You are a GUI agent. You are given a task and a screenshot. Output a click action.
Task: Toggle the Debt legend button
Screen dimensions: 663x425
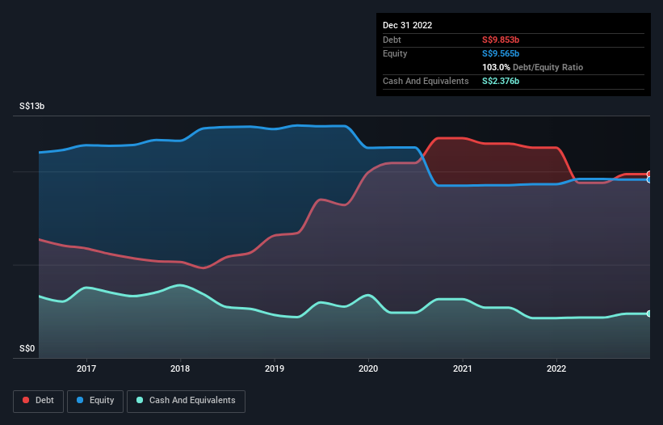click(38, 401)
